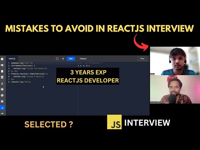The width and height of the screenshot is (200, 150).
Task: Toggle the editor theme sun icon
Action: click(63, 59)
